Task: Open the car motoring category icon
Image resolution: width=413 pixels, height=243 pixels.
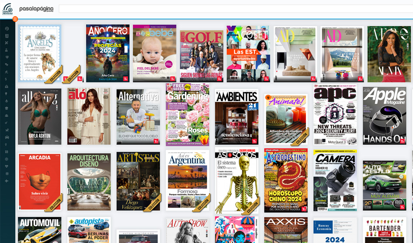Action: click(7, 137)
